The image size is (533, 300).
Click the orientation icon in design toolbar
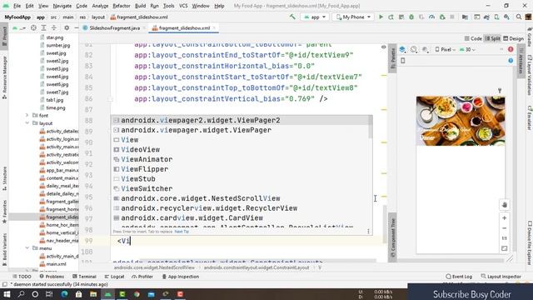[x=414, y=50]
